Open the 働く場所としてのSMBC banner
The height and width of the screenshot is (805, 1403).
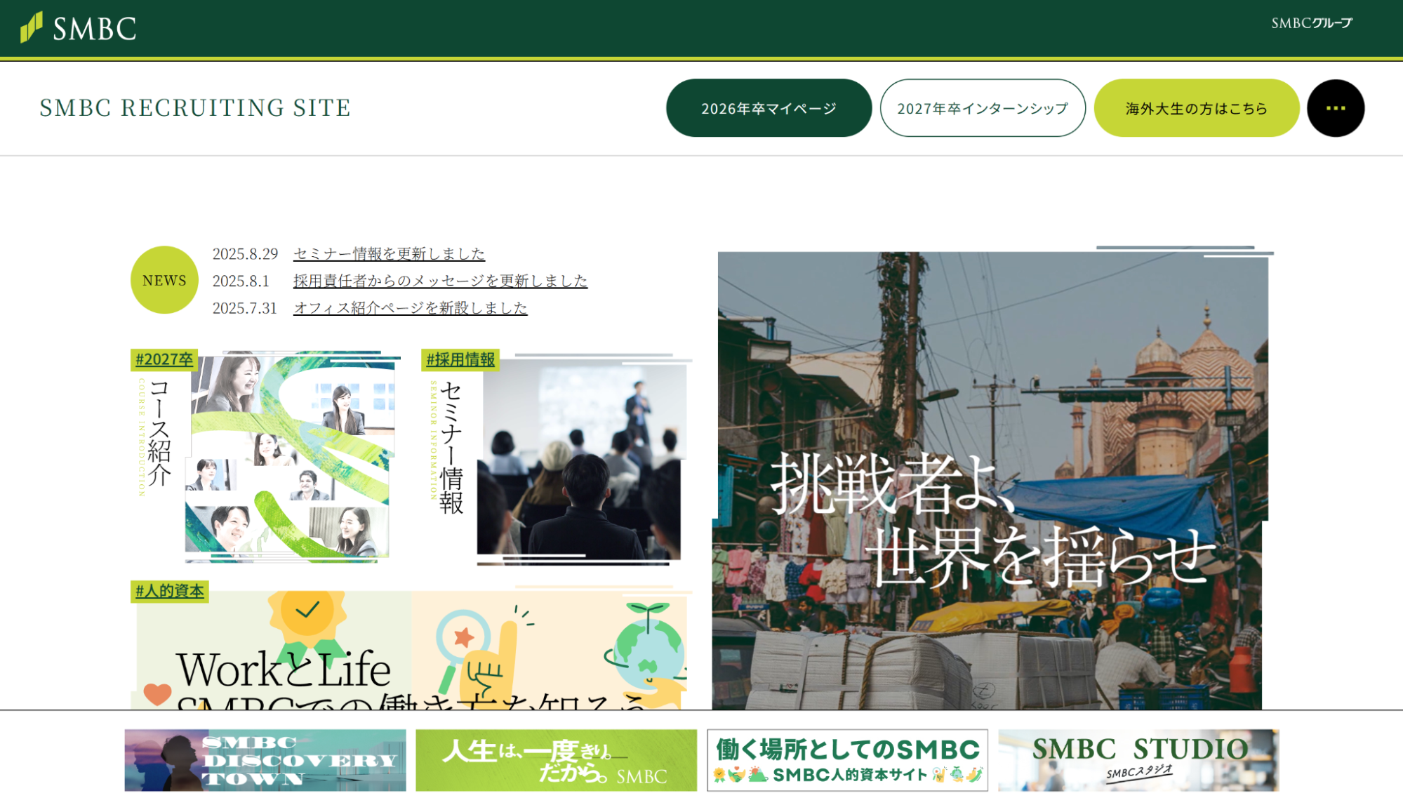point(847,761)
